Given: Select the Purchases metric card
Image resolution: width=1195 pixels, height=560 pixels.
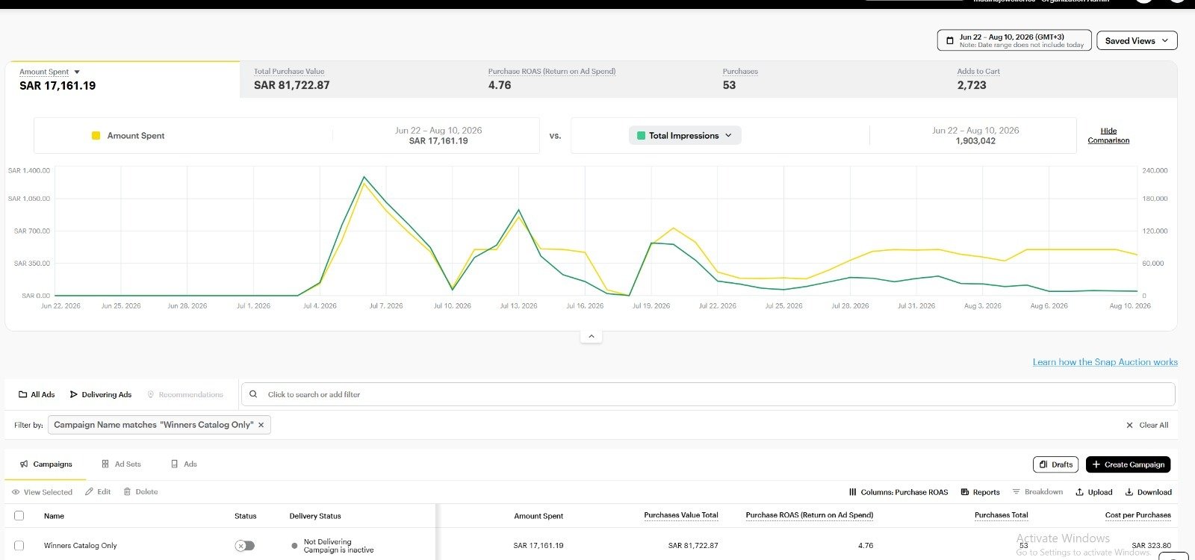Looking at the screenshot, I should 826,79.
